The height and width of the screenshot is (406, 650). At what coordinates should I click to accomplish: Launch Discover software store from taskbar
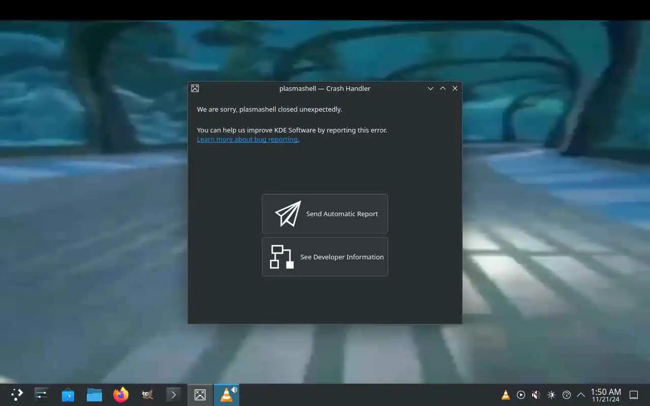point(68,394)
